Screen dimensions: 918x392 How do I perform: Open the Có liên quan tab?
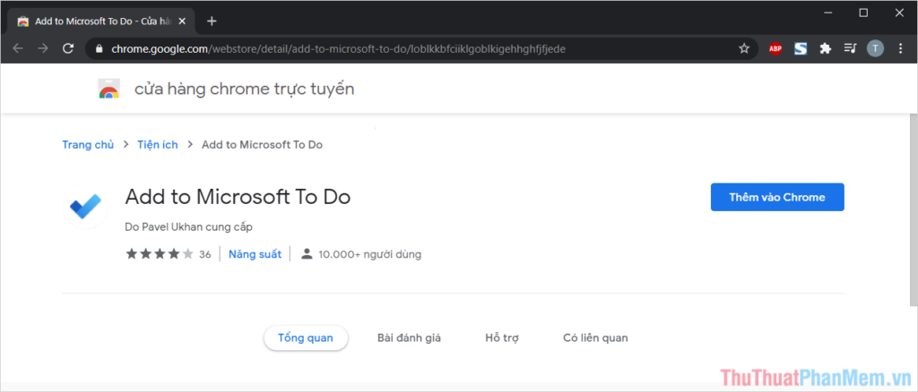coord(595,337)
